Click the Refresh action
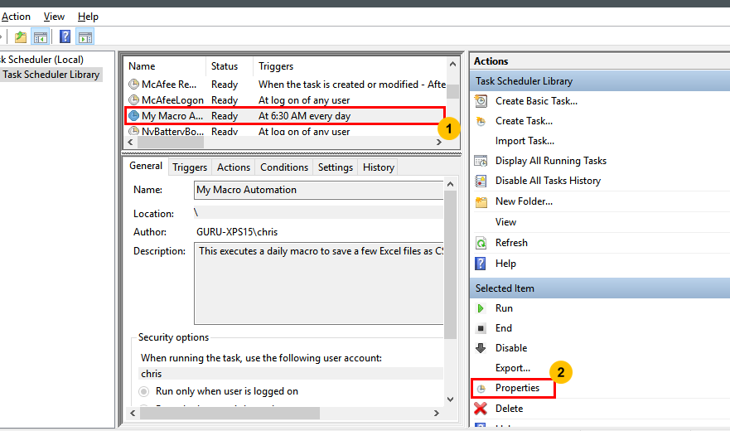The image size is (730, 431). (x=511, y=243)
